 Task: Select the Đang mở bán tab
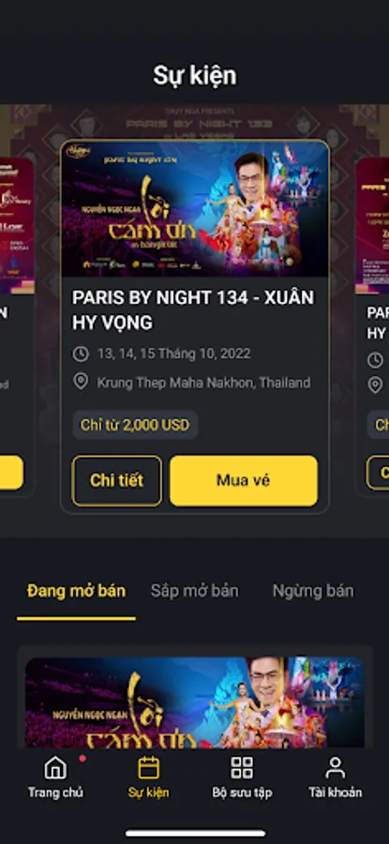(x=77, y=591)
